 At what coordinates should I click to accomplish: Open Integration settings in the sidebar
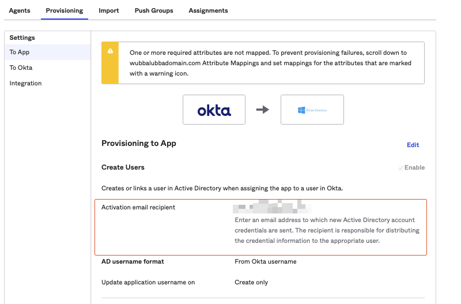coord(25,83)
